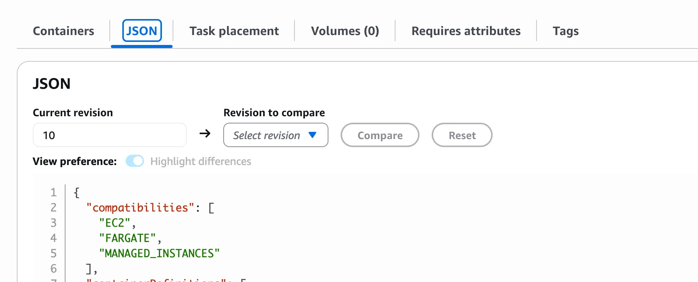This screenshot has width=698, height=282.
Task: Disable Highlight differences view preference
Action: (x=135, y=161)
